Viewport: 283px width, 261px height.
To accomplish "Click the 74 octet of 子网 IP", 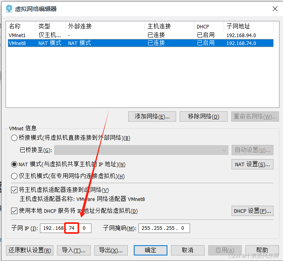I will point(72,228).
